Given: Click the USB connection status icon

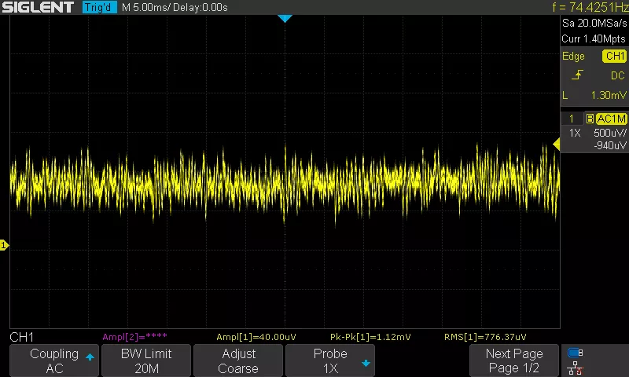Looking at the screenshot, I should (575, 353).
